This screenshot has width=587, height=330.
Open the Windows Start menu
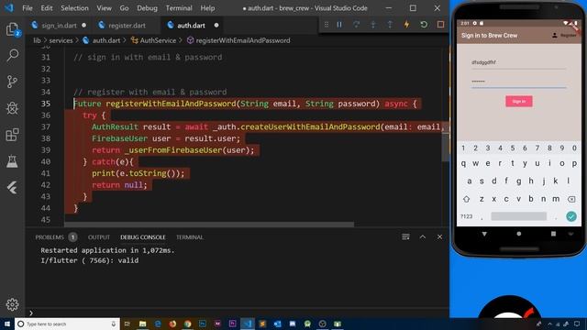click(x=6, y=324)
